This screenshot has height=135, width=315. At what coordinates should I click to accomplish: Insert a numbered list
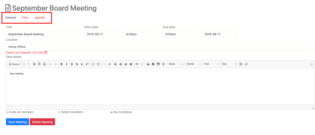[x=93, y=64]
